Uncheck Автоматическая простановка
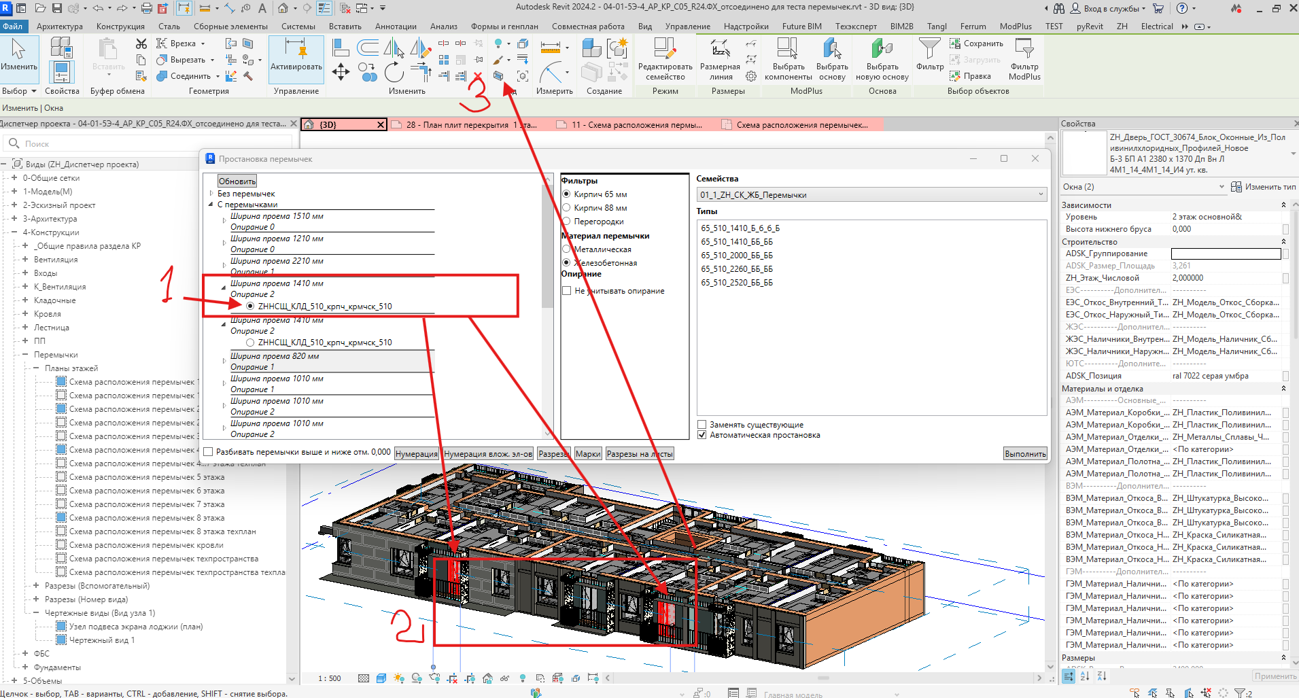Viewport: 1299px width, 698px height. point(702,435)
